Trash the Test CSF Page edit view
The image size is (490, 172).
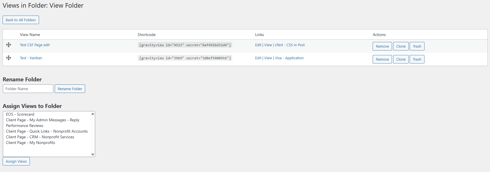(x=417, y=46)
